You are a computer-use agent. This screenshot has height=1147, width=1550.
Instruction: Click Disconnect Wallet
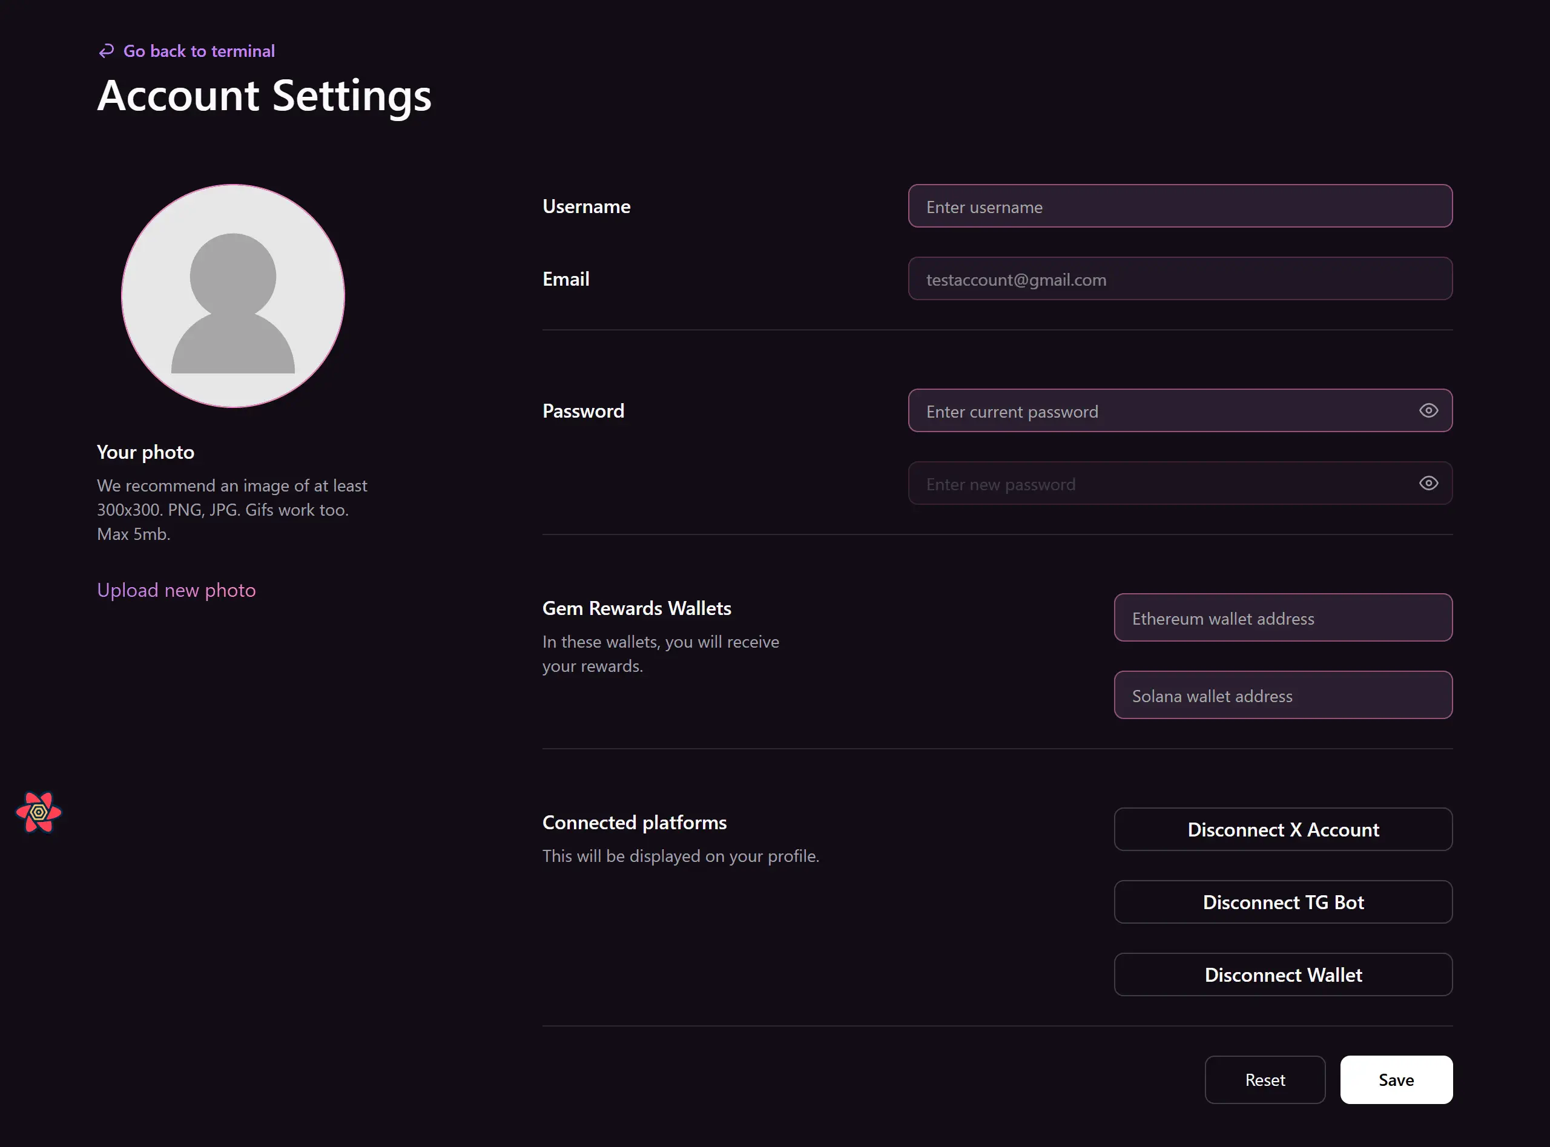point(1282,975)
